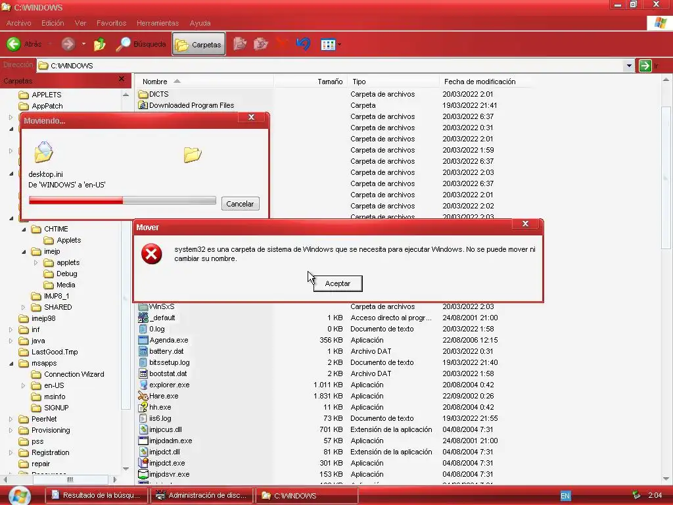Image resolution: width=673 pixels, height=505 pixels.
Task: Select Downloaded Program Files folder icon
Action: [x=143, y=105]
